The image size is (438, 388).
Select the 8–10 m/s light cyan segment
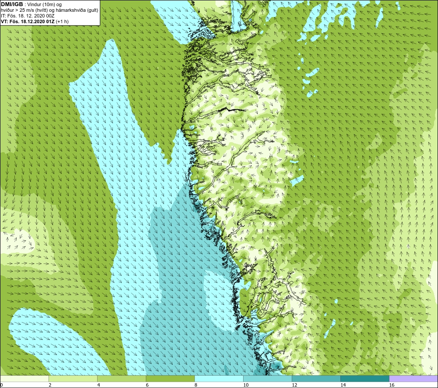click(219, 379)
